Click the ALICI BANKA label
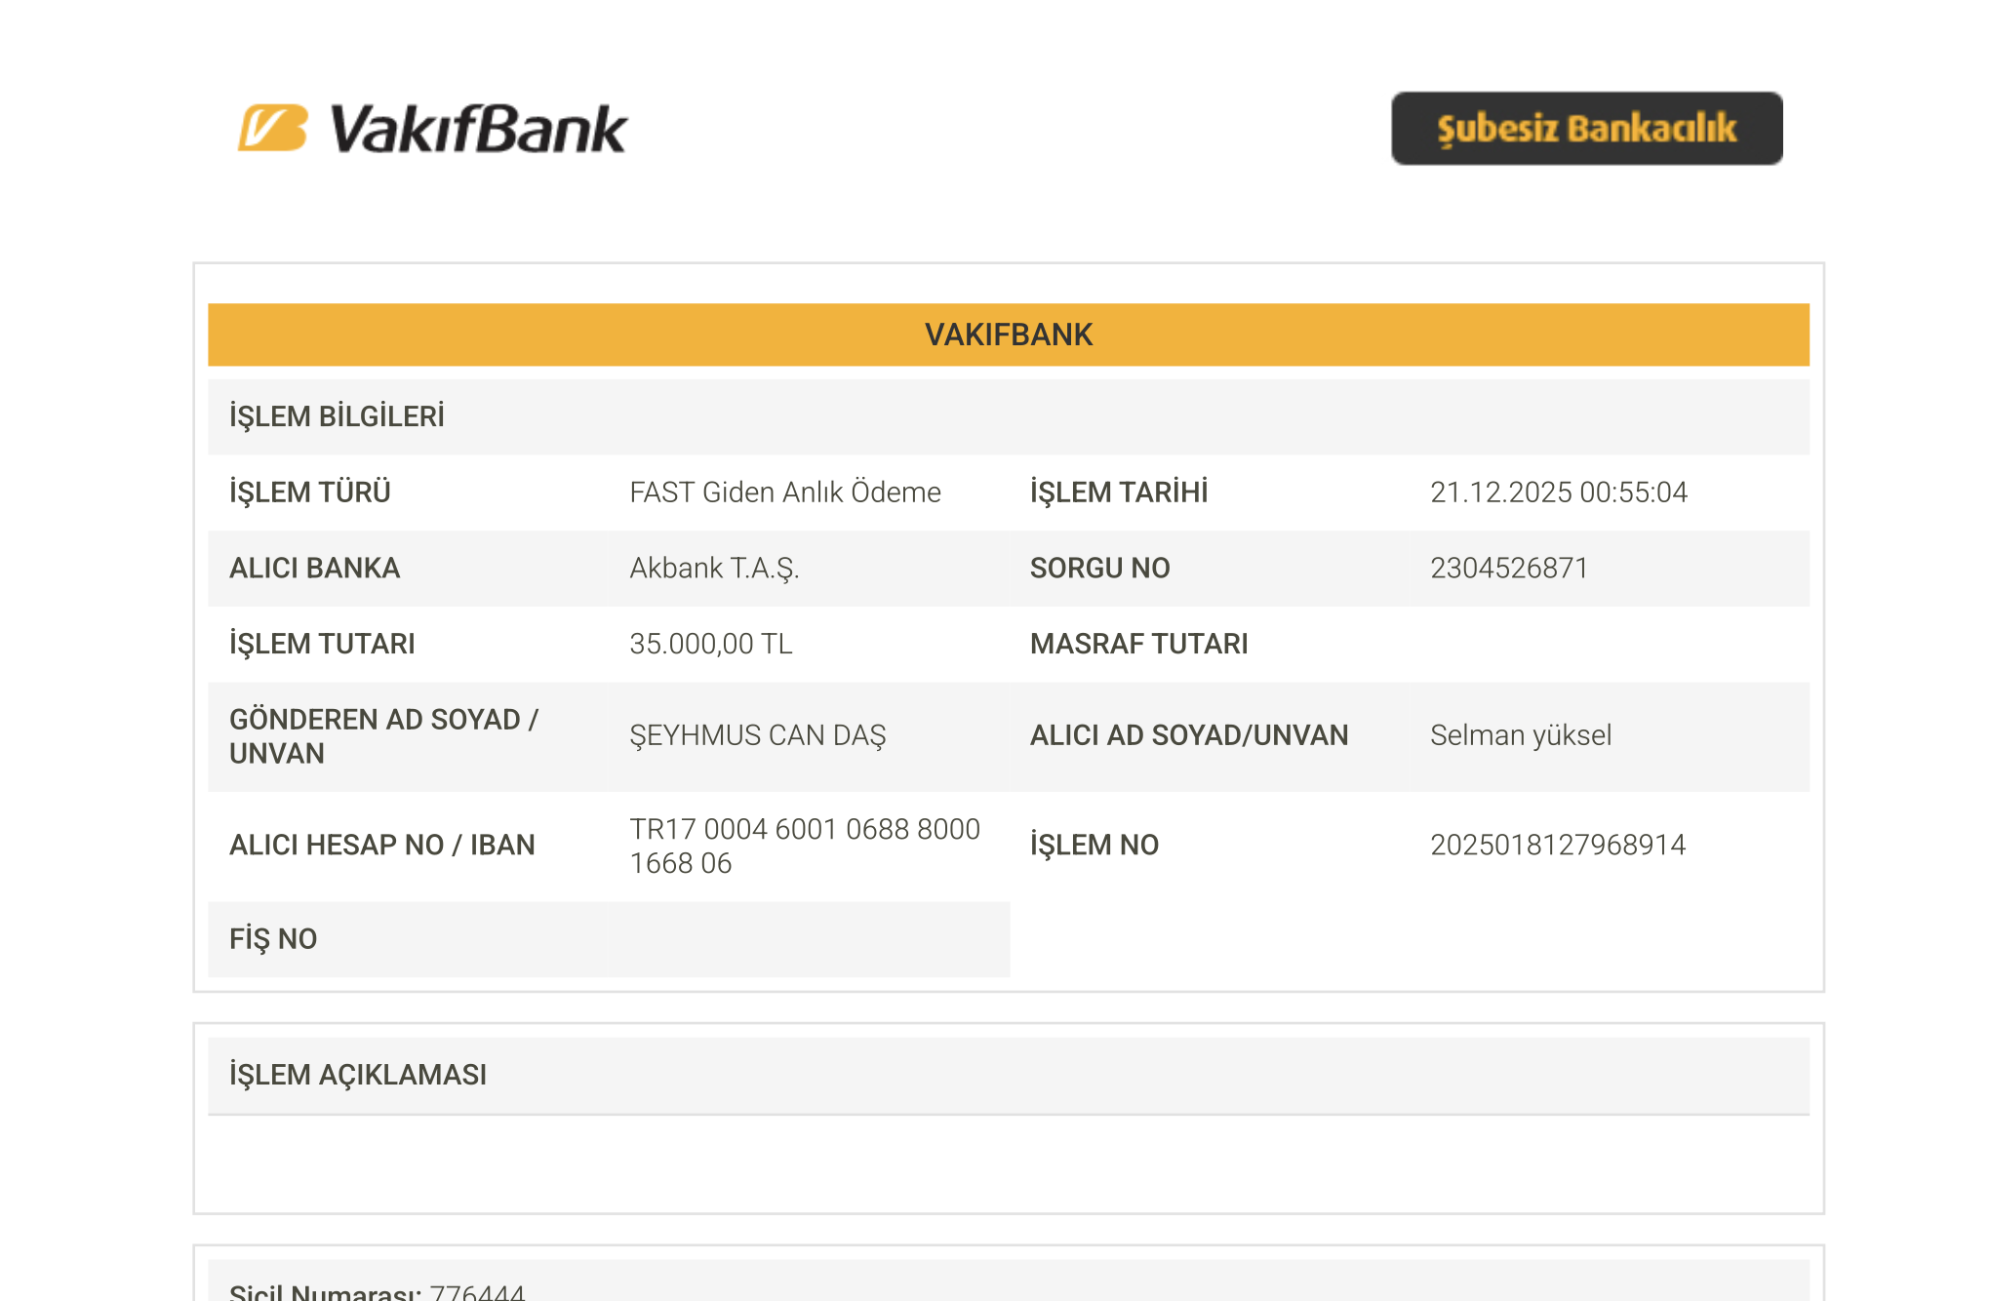1990x1301 pixels. [x=314, y=569]
